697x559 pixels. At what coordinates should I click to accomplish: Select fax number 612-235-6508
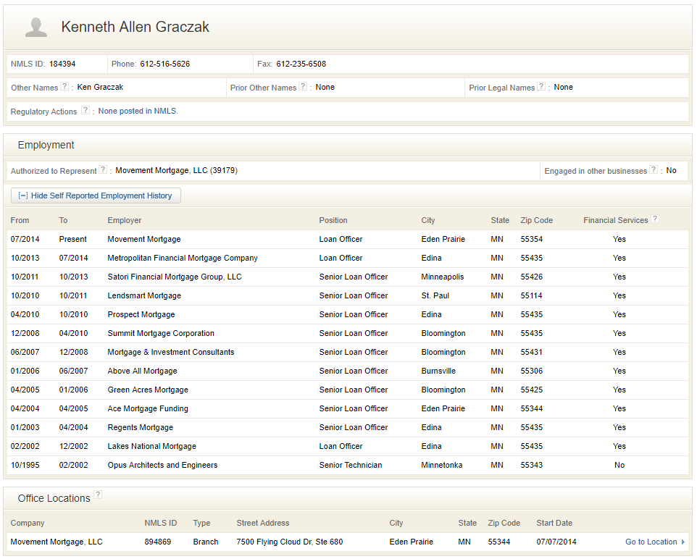[x=301, y=64]
